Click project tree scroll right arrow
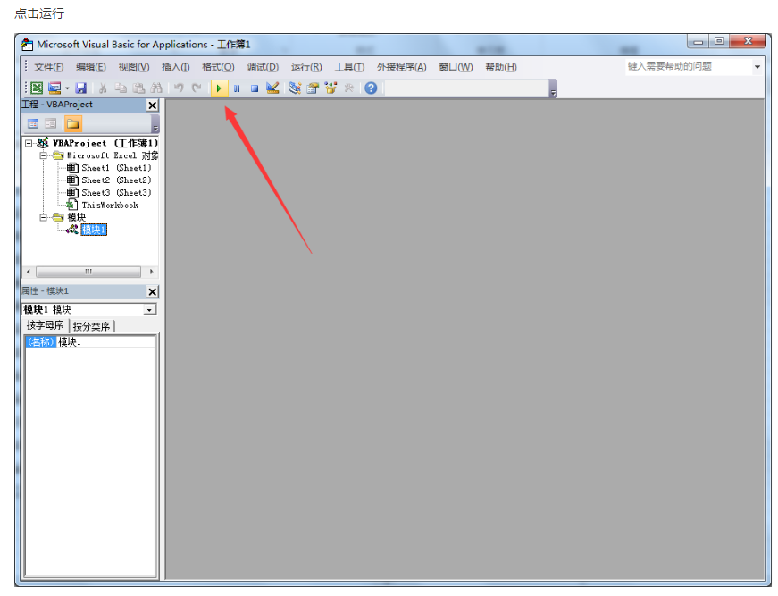 tap(151, 272)
